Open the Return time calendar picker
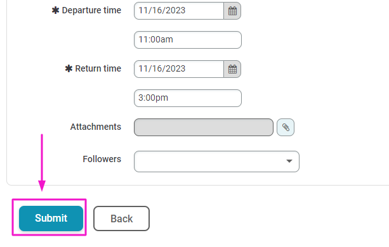This screenshot has width=389, height=247. click(x=232, y=69)
